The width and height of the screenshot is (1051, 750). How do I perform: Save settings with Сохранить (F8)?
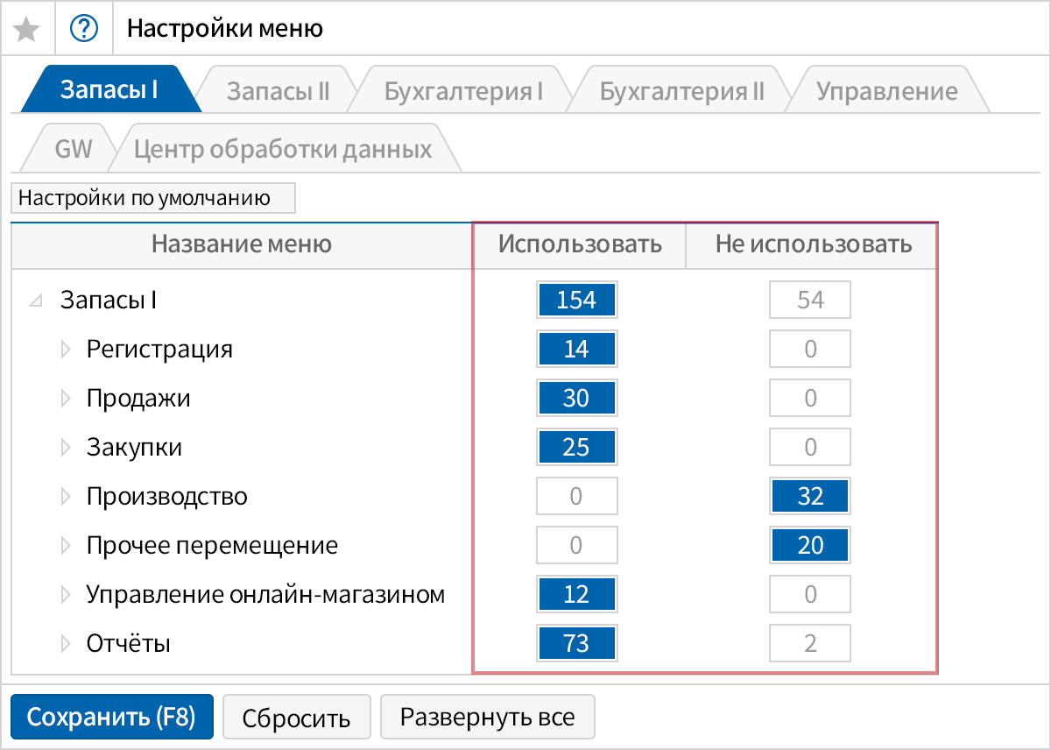[x=111, y=716]
